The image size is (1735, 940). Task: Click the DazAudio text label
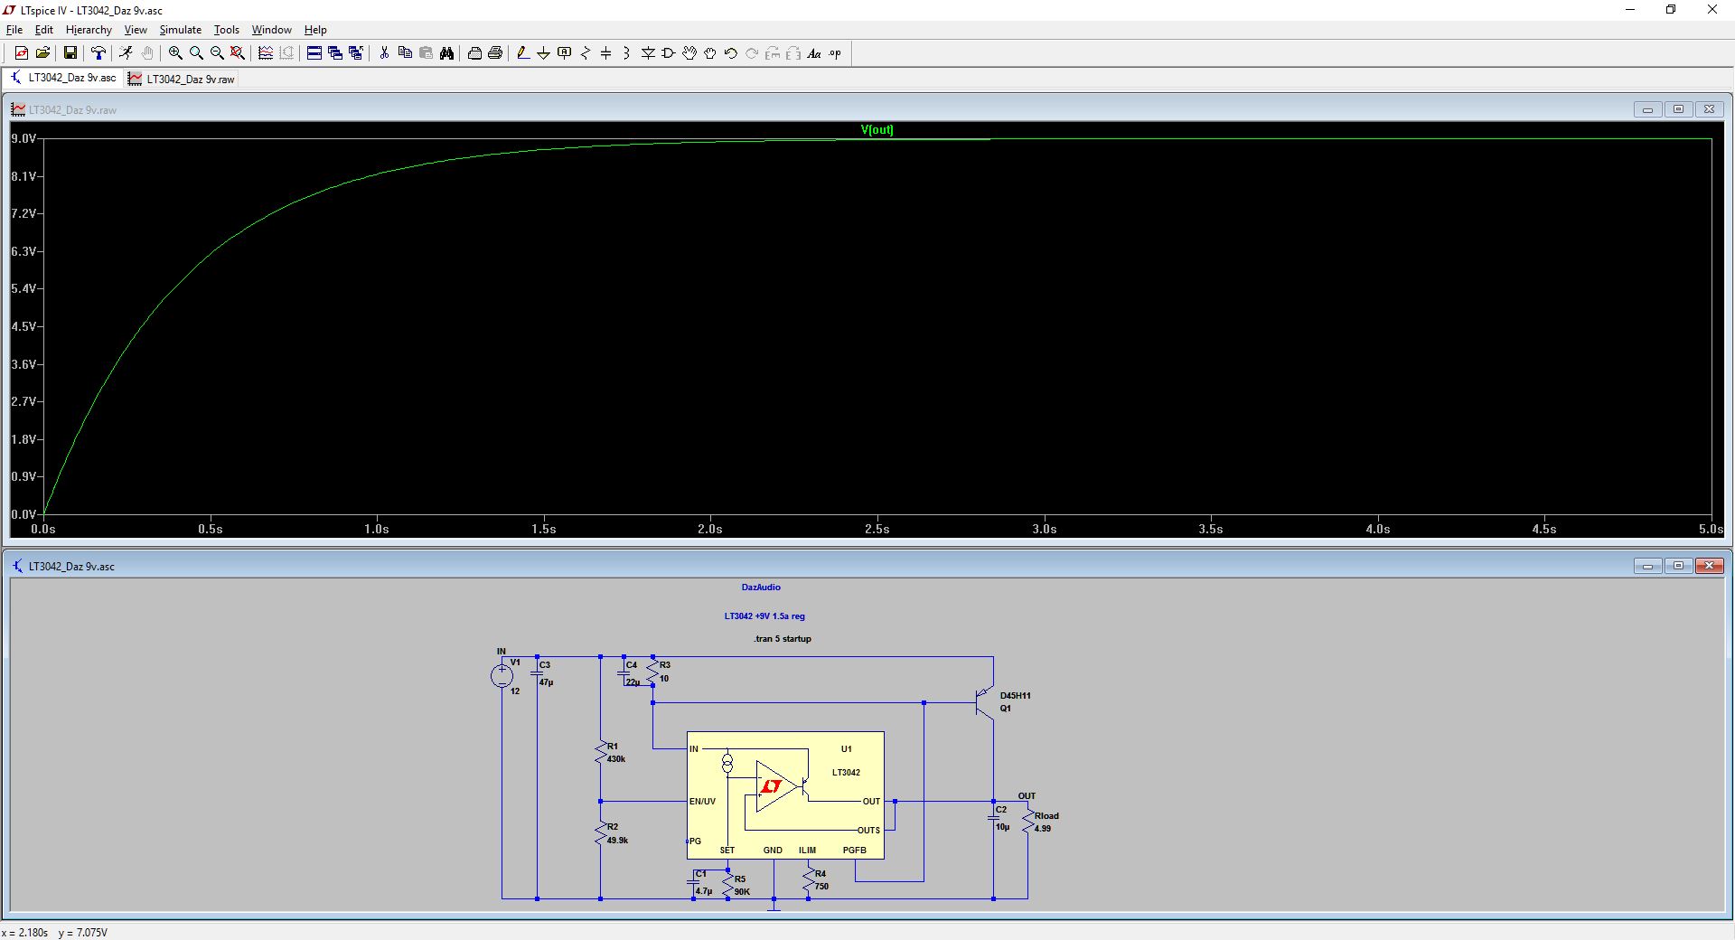pos(761,587)
